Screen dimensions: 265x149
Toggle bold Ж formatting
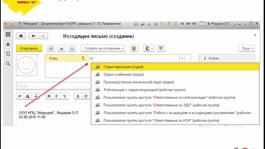tap(49, 96)
